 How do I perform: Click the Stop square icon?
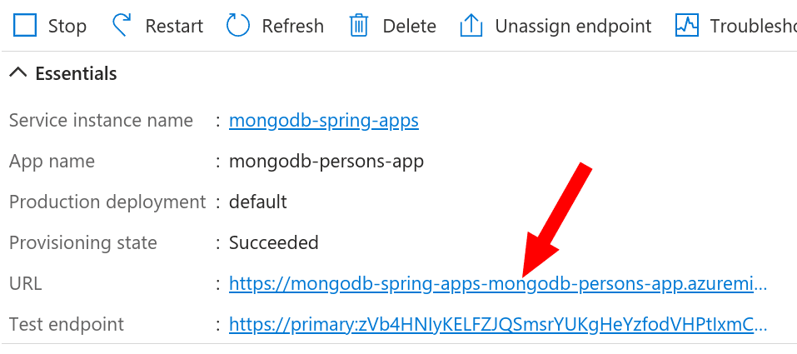[26, 26]
